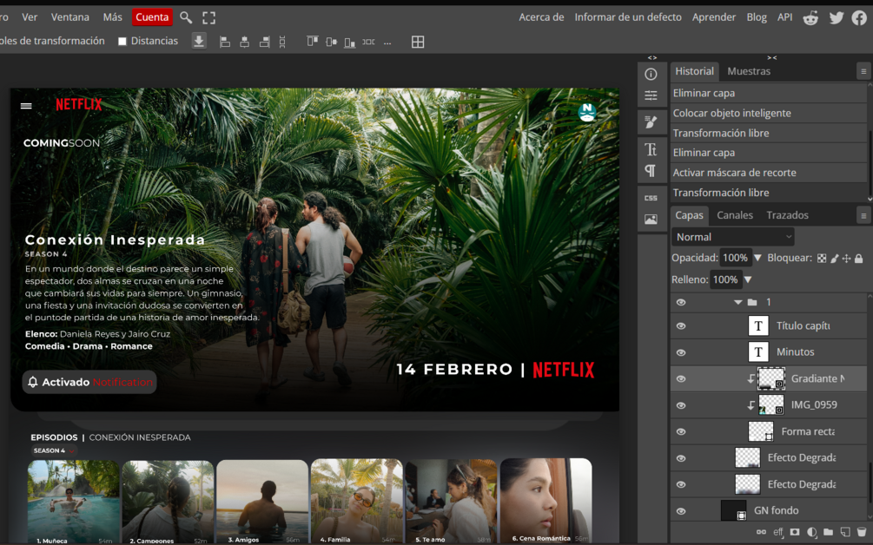Click the download/export arrow icon

coord(199,41)
